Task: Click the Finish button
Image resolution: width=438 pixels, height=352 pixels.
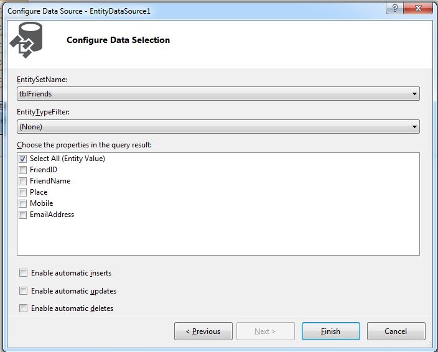Action: [331, 331]
